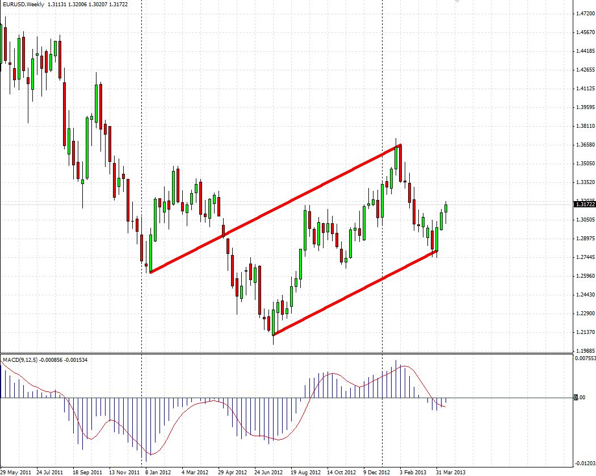Viewport: 596px width, 476px height.
Task: Click the 1.47200 price level on the axis
Action: pyautogui.click(x=585, y=13)
